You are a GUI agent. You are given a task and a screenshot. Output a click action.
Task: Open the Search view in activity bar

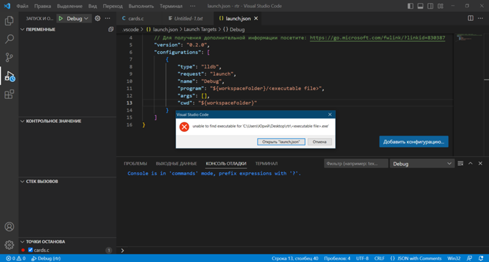coord(9,39)
